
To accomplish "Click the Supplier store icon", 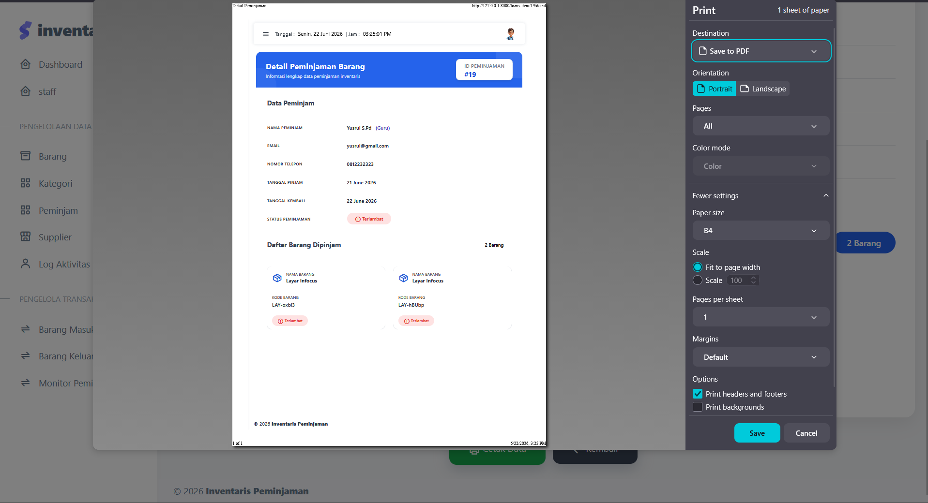I will tap(26, 237).
